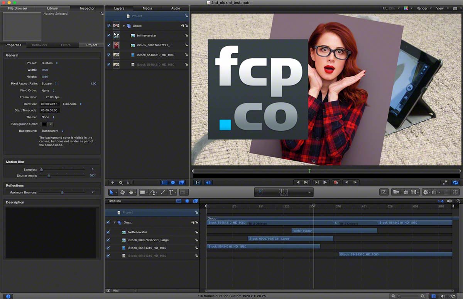
Task: Uncheck twitter-avatar checkbox in Timeline list
Action: tap(108, 232)
